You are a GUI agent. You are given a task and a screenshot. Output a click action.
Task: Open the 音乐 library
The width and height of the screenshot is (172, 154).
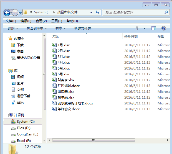[x=17, y=102]
